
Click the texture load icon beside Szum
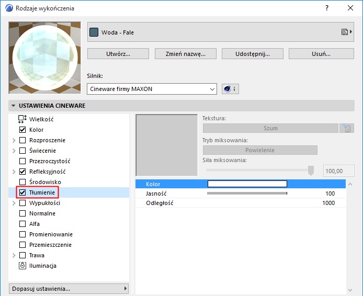[x=347, y=128]
